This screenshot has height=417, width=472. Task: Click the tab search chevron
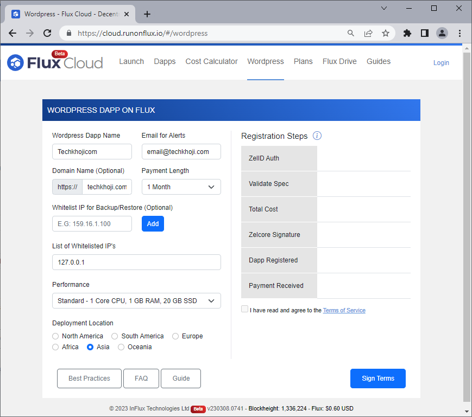(384, 9)
